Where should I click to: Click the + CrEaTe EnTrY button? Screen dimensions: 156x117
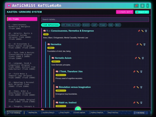pos(125,12)
